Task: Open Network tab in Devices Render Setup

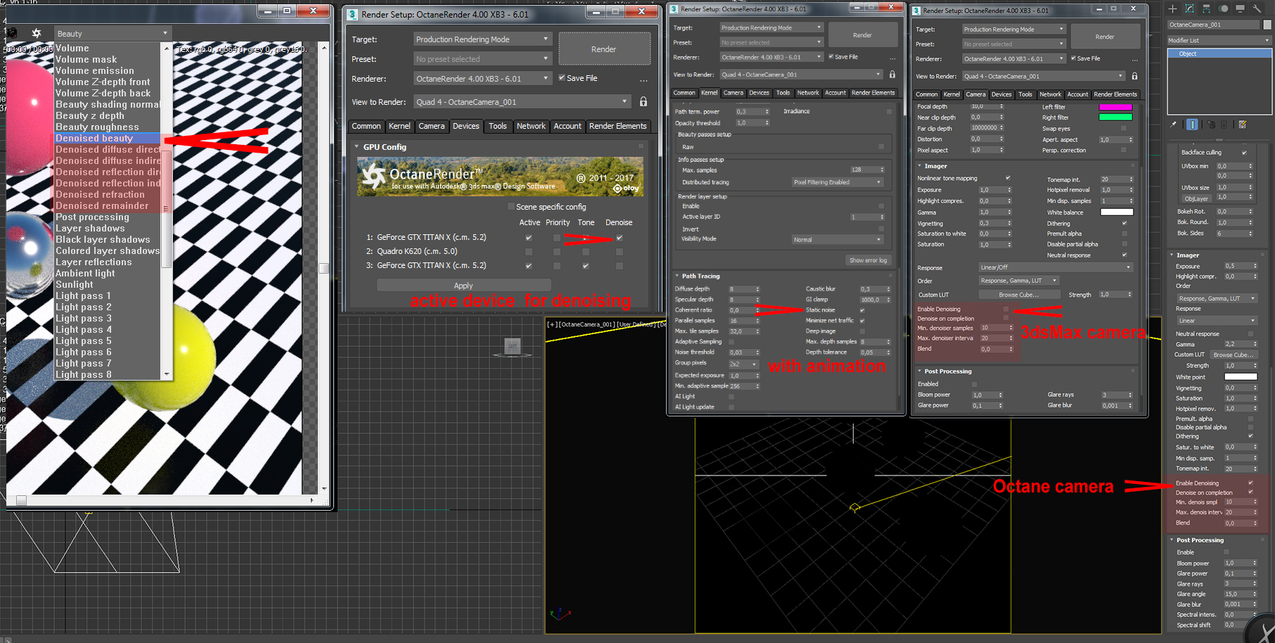Action: click(x=531, y=126)
